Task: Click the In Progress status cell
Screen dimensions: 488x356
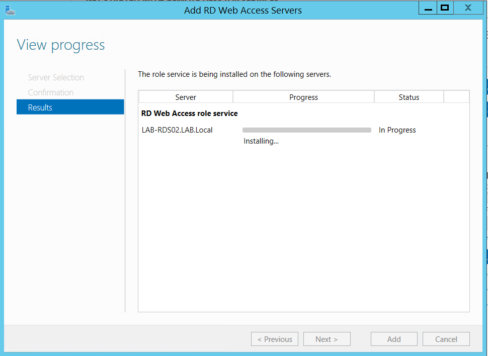Action: click(x=397, y=130)
